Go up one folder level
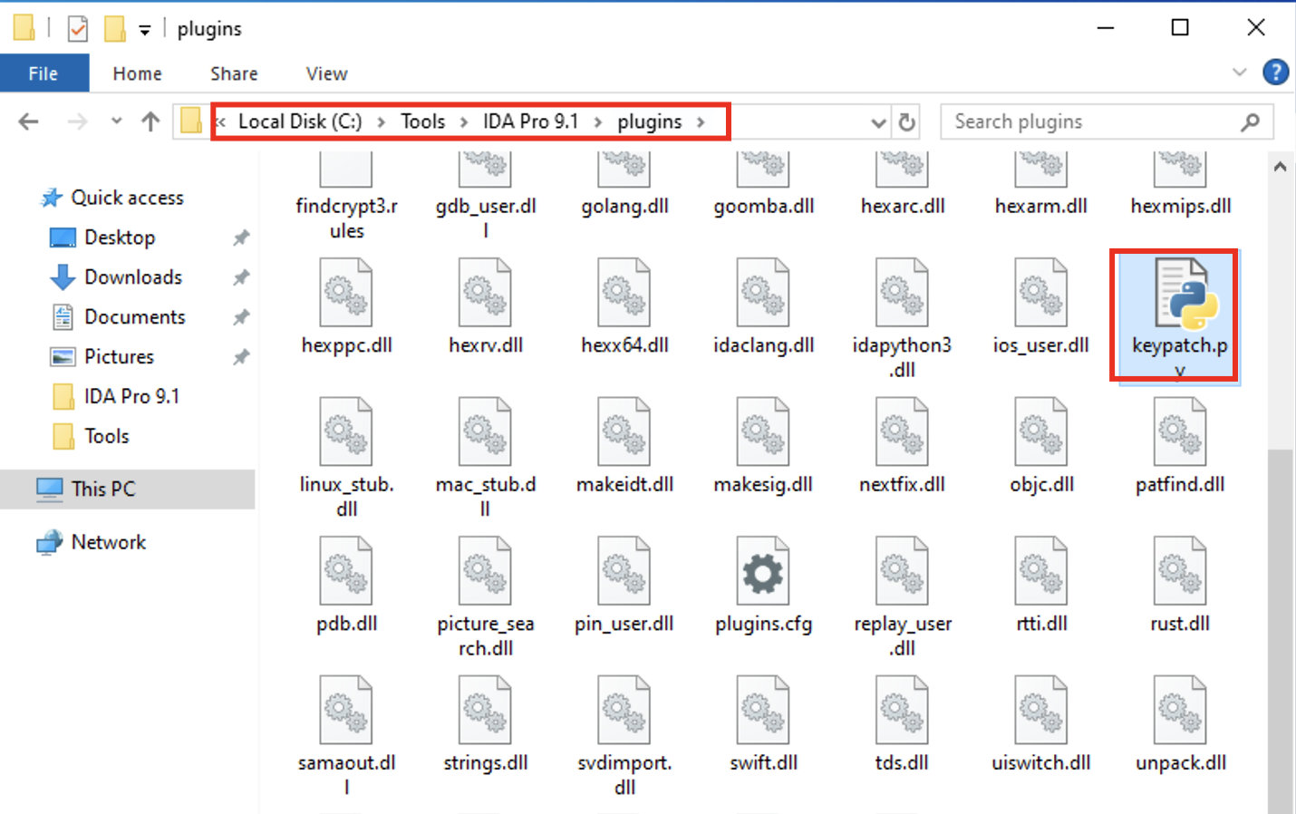This screenshot has height=814, width=1296. click(150, 121)
